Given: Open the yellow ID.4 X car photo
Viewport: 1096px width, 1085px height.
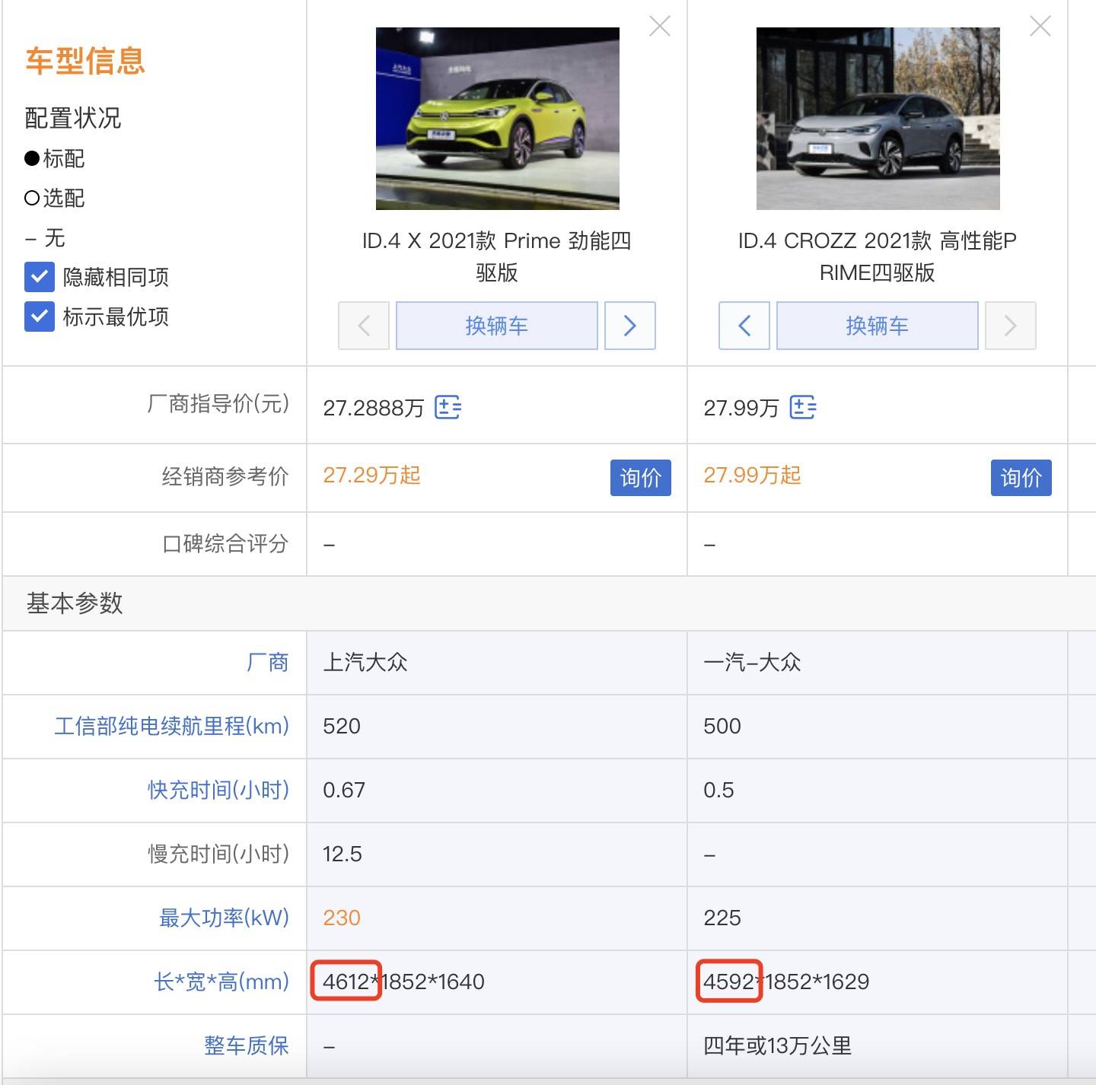Looking at the screenshot, I should point(498,119).
